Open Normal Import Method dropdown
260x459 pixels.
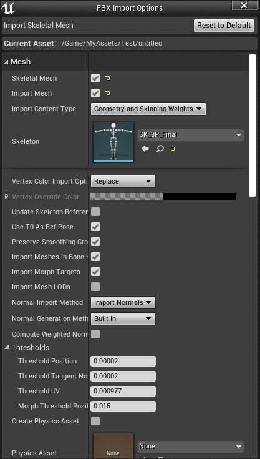[123, 302]
